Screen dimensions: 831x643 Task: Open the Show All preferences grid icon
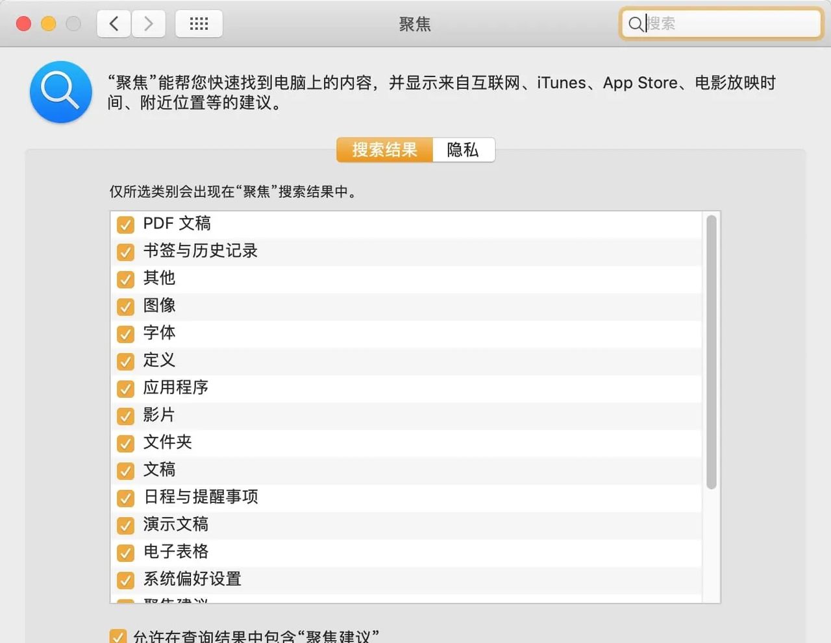(199, 23)
